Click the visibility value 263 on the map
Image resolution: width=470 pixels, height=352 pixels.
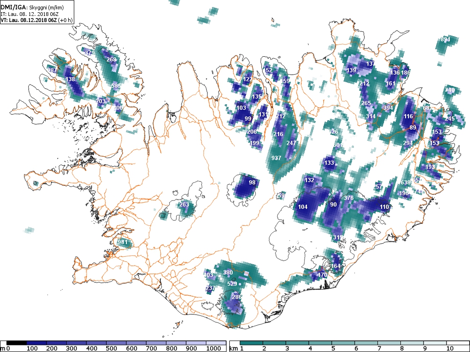click(x=184, y=205)
